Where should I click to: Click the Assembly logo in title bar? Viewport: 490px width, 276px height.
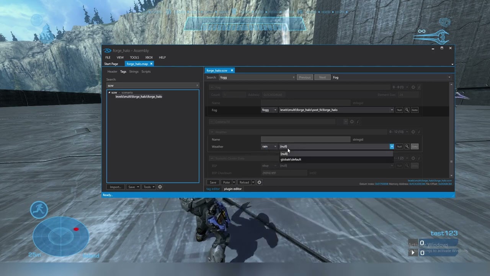coord(108,51)
